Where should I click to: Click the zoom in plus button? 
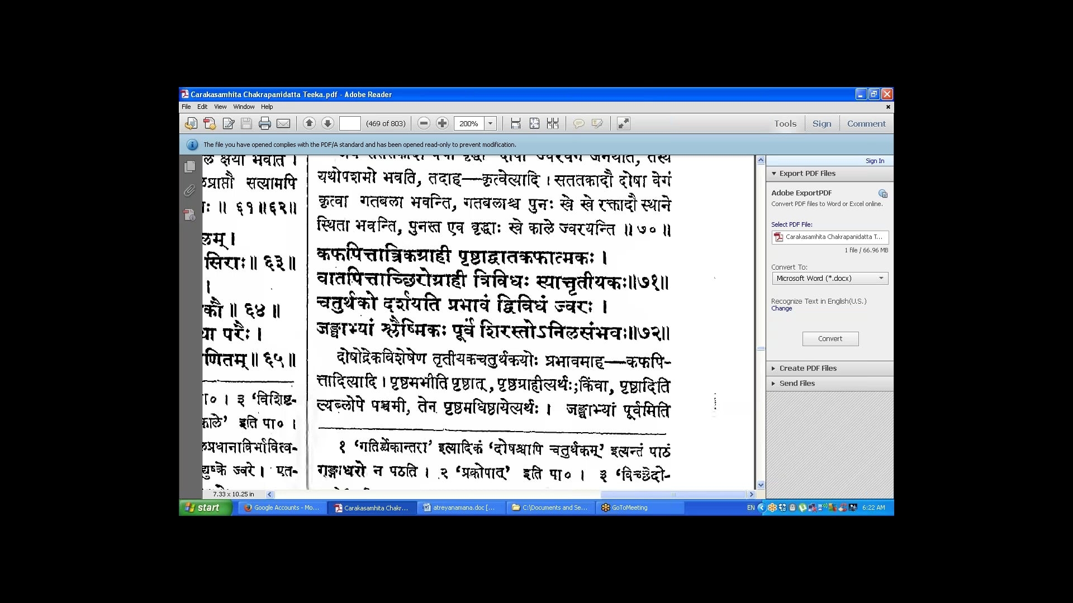click(442, 123)
